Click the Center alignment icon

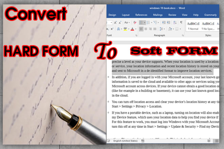click(146, 29)
